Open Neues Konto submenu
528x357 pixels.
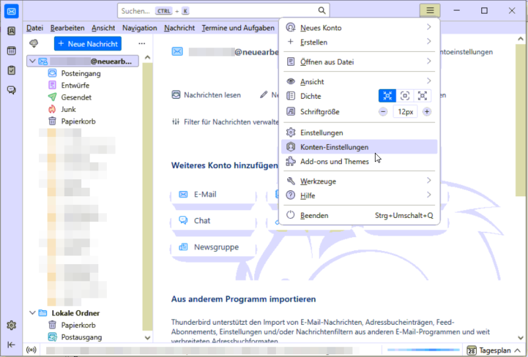359,28
